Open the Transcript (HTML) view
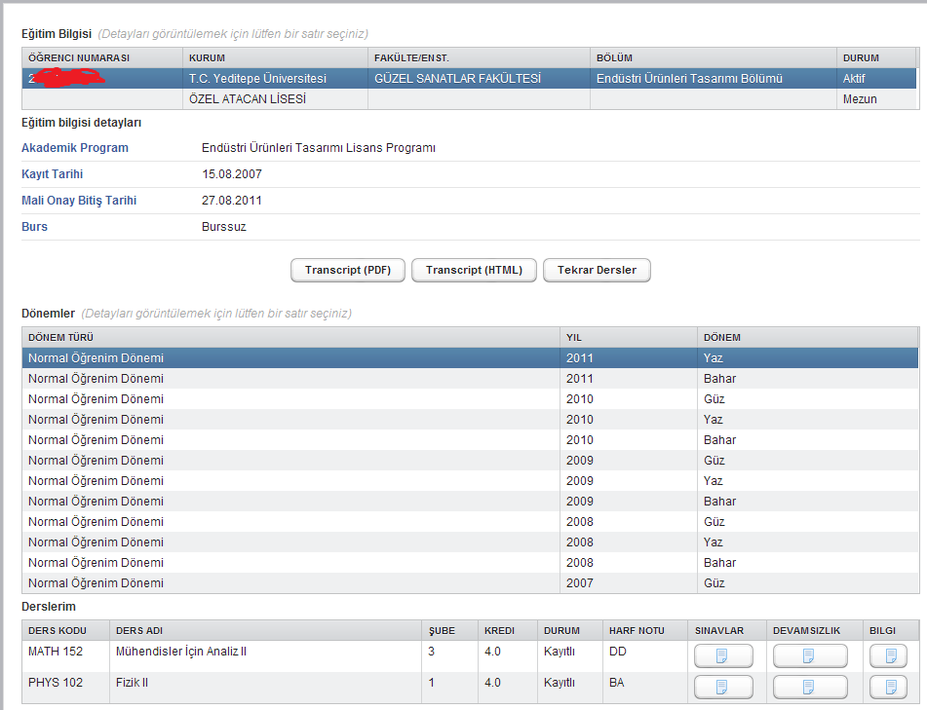Viewport: 927px width, 710px height. (x=474, y=270)
